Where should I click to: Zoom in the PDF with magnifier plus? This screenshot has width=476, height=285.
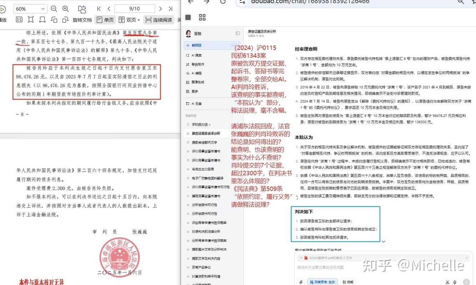point(66,9)
